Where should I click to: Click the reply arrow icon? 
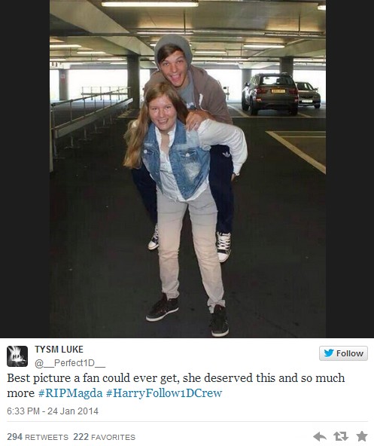point(319,436)
